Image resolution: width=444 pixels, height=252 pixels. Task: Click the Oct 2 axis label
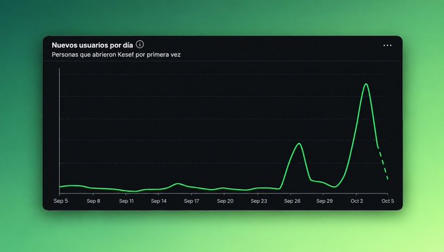tap(357, 201)
